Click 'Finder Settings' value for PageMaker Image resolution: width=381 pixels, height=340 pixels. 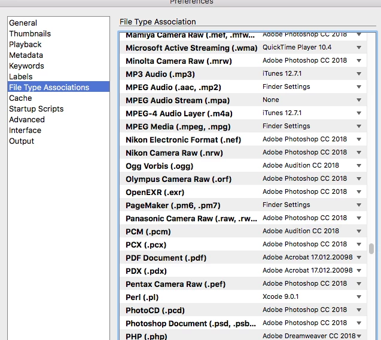point(286,205)
